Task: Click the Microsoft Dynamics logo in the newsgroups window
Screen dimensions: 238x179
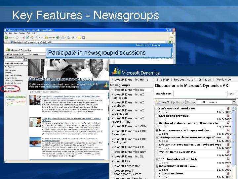Action: pyautogui.click(x=136, y=71)
